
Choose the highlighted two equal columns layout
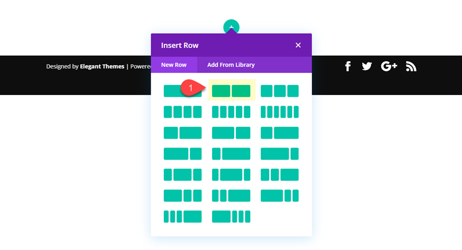pos(231,91)
